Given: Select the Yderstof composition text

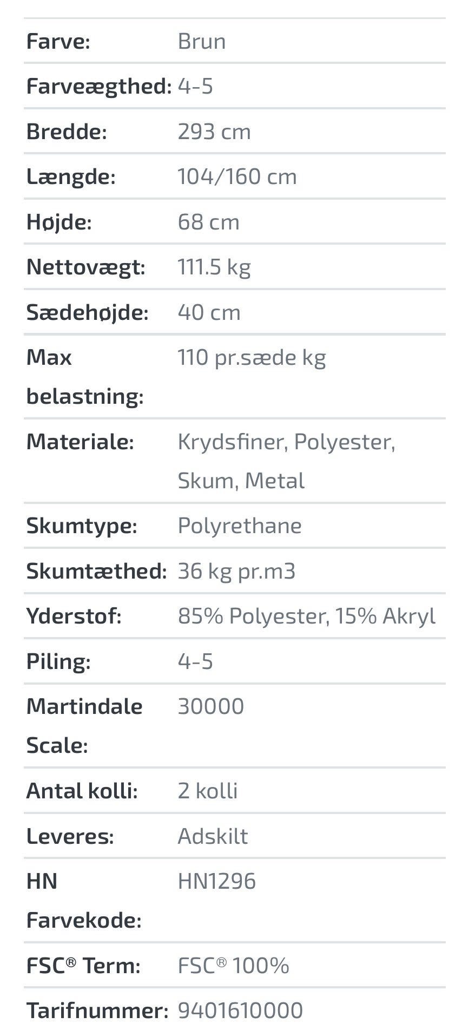Looking at the screenshot, I should pos(306,616).
